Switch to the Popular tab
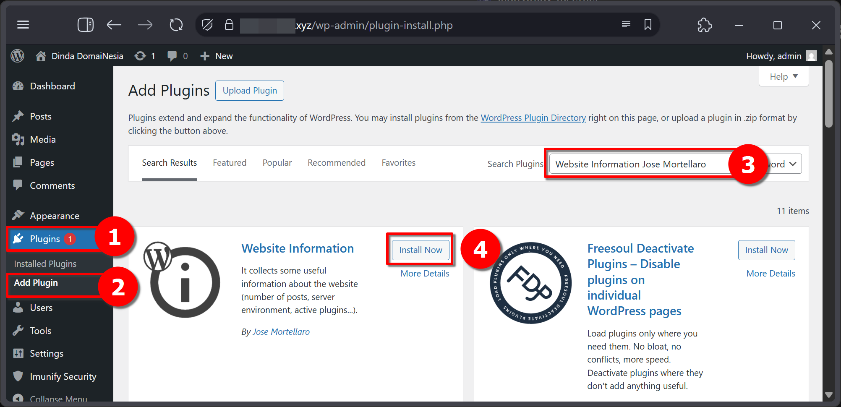This screenshot has width=841, height=407. pyautogui.click(x=277, y=163)
